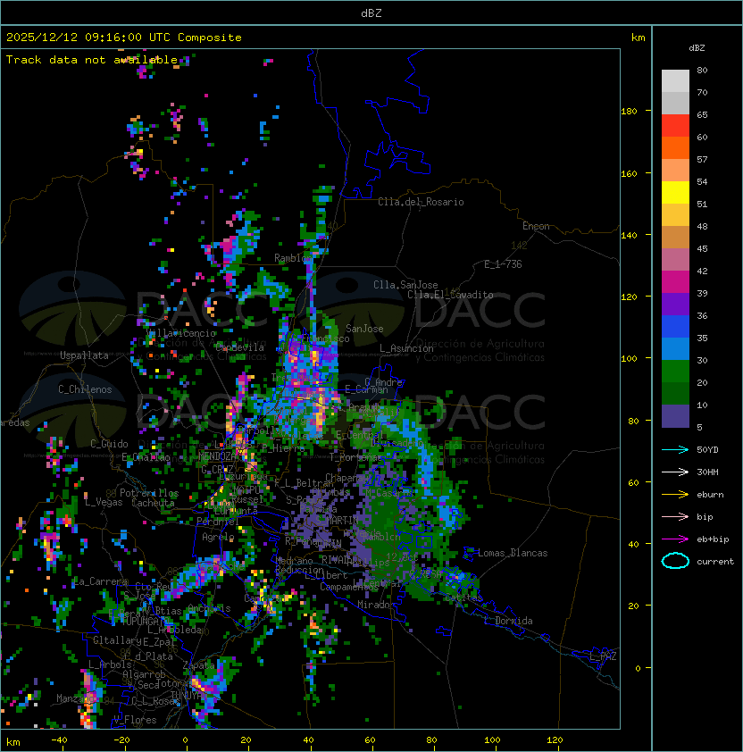This screenshot has height=752, width=743.
Task: Click the 'E_1-736' map label
Action: pos(503,264)
